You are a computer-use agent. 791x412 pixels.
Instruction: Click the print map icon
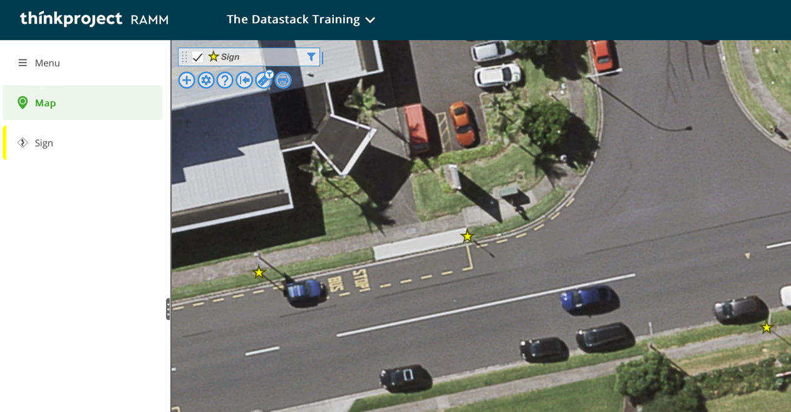coord(283,80)
